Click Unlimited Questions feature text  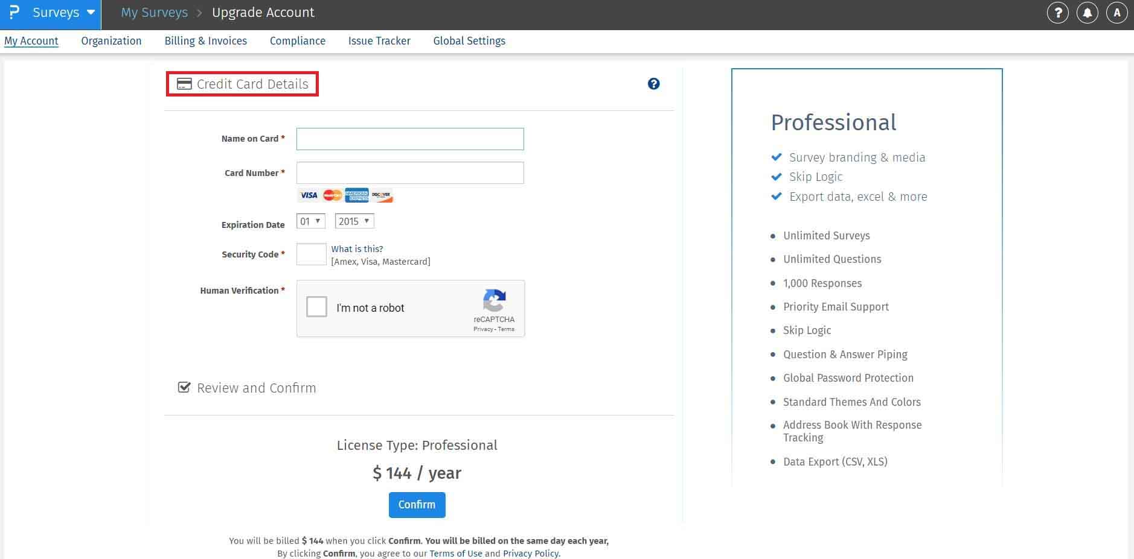832,259
